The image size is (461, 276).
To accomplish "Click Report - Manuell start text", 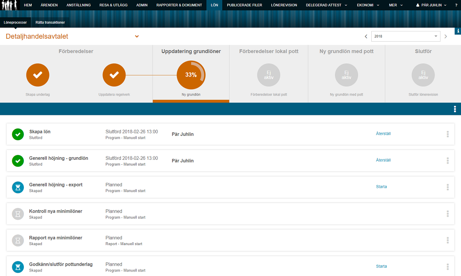I will tap(124, 244).
